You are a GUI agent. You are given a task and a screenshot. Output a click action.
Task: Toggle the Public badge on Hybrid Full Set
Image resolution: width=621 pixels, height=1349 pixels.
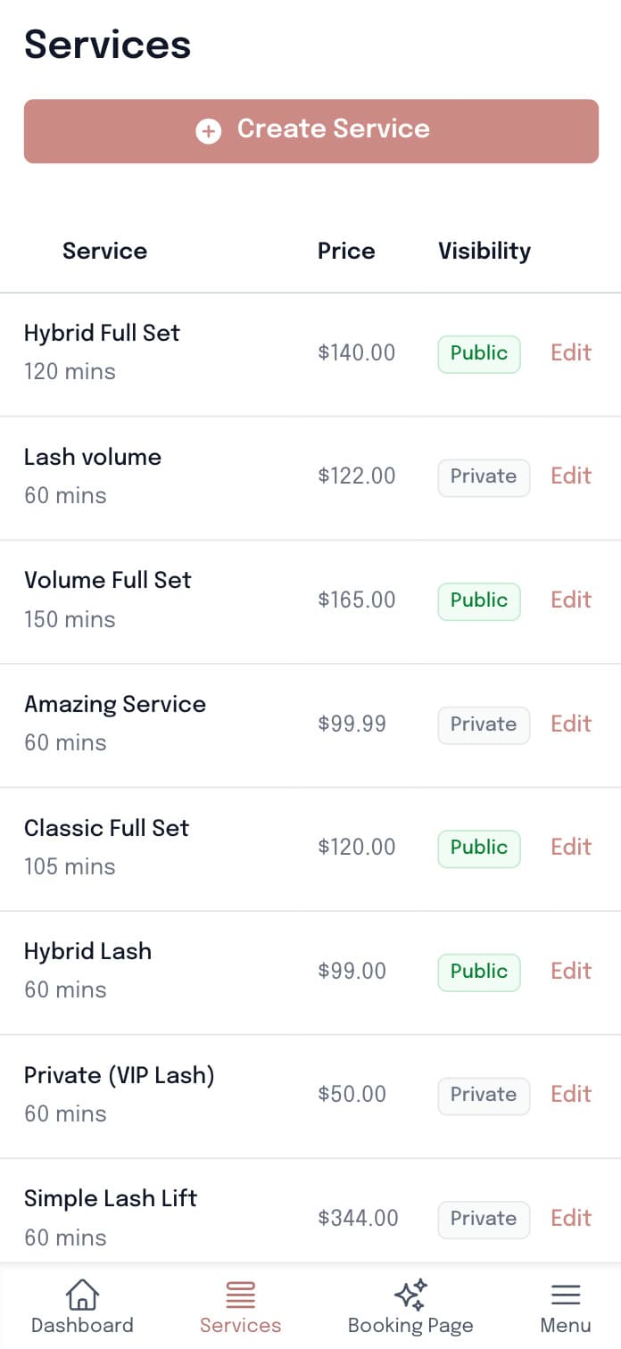pyautogui.click(x=478, y=352)
